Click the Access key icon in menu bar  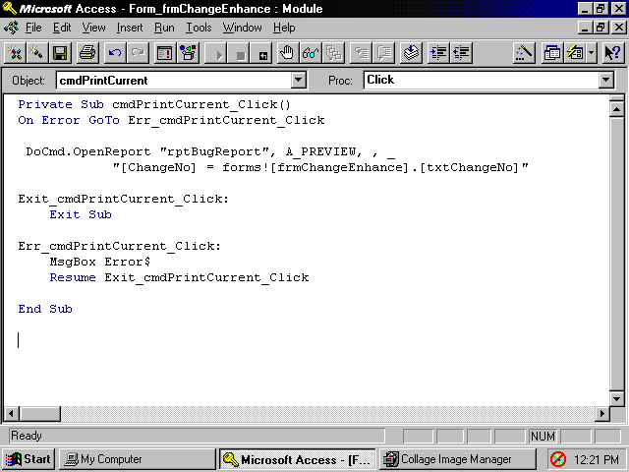pos(11,28)
